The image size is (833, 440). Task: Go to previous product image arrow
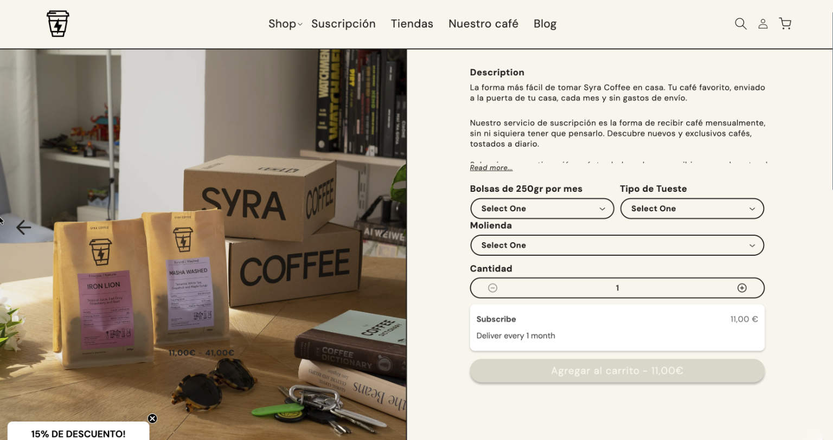click(23, 228)
